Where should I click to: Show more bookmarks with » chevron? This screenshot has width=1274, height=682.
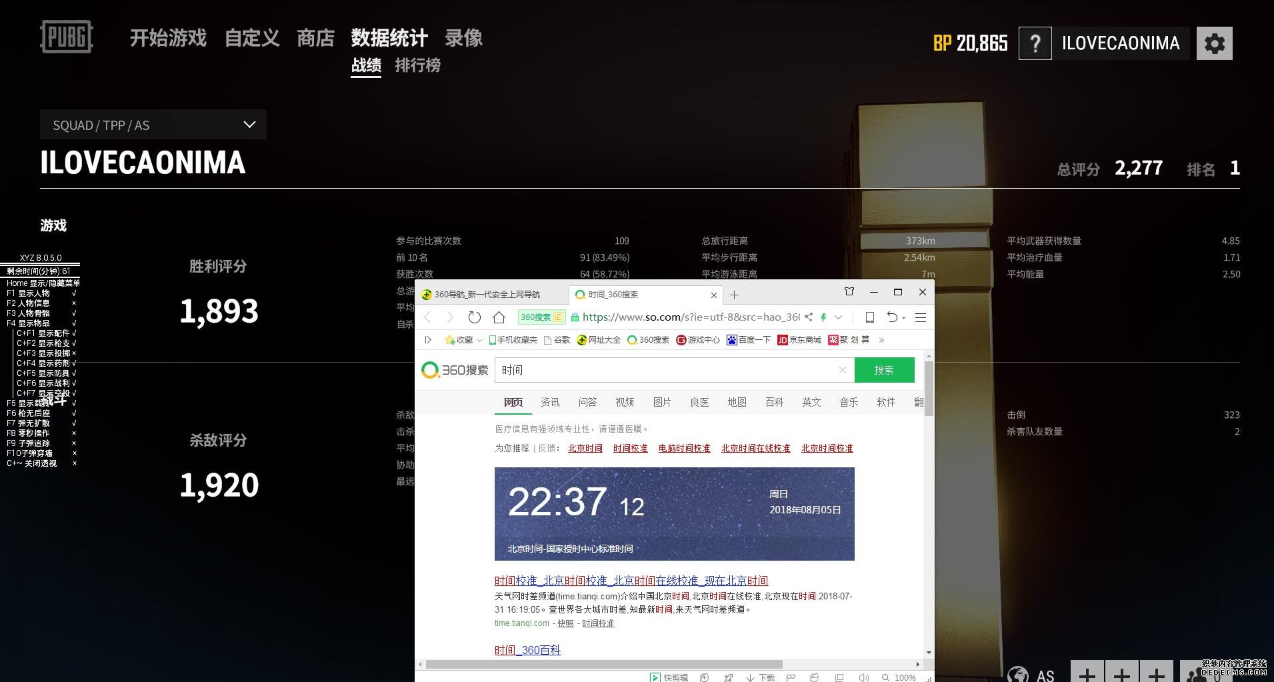(x=881, y=340)
